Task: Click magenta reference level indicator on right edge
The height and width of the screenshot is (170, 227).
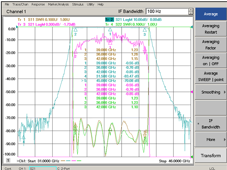Action: coord(192,92)
